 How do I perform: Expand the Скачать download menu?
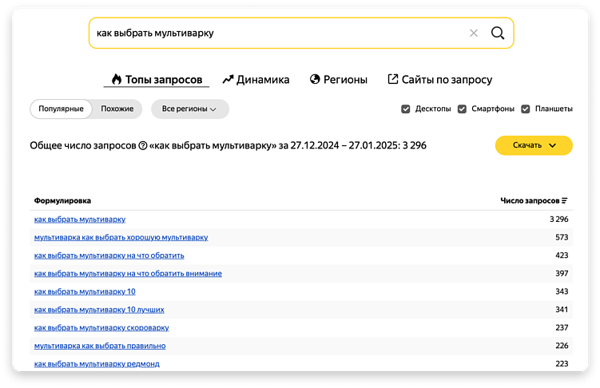pyautogui.click(x=534, y=145)
